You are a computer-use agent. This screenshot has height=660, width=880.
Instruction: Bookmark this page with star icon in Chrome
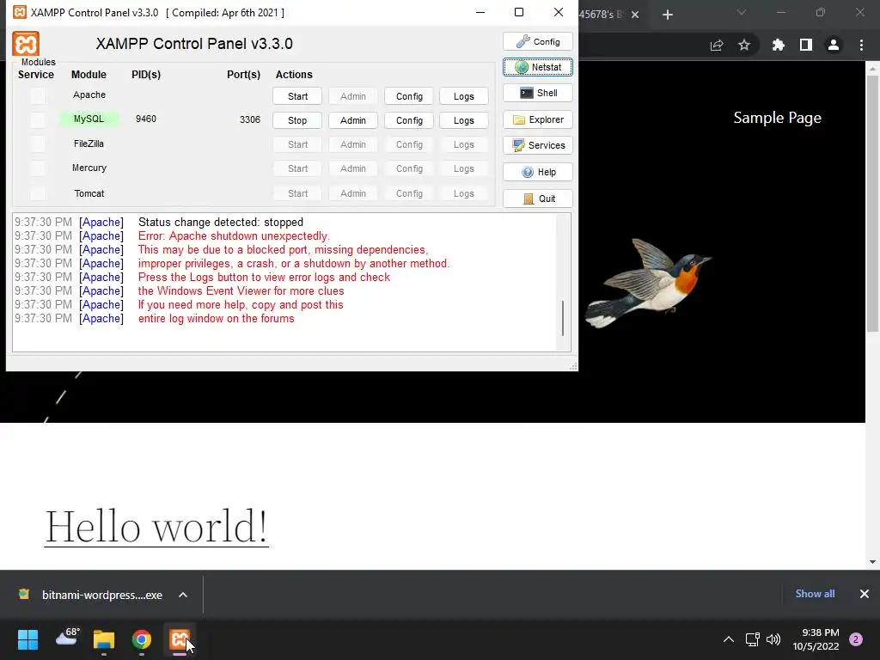[744, 46]
